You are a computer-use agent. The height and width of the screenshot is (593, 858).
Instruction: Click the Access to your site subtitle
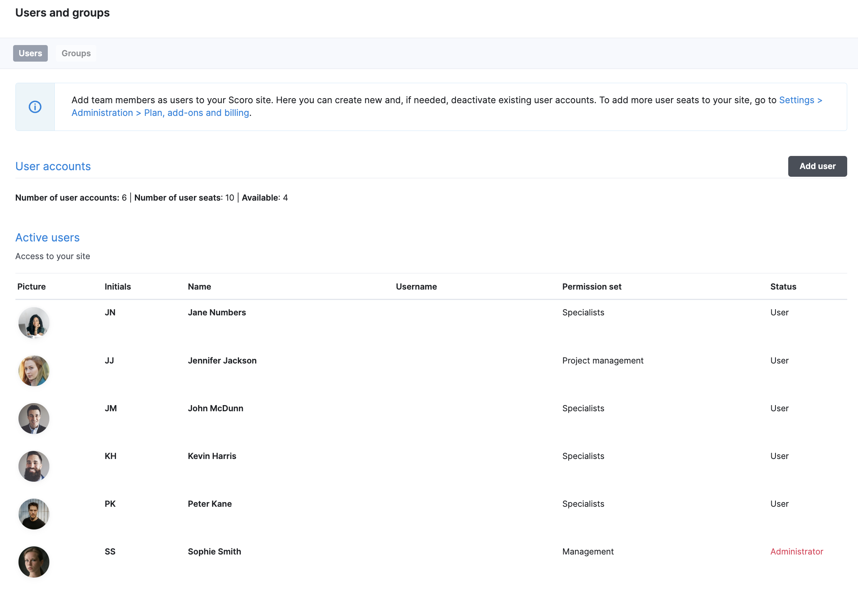click(x=53, y=256)
